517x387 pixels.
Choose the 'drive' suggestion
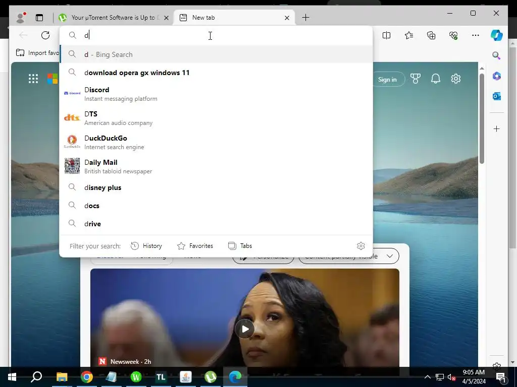pyautogui.click(x=216, y=223)
